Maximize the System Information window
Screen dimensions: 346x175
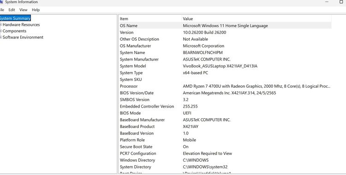click(341, 2)
